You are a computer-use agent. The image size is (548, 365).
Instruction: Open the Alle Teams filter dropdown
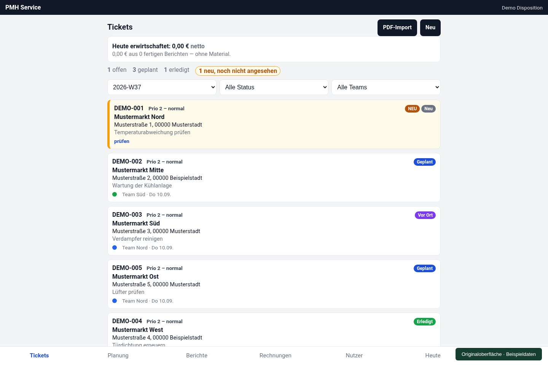386,87
